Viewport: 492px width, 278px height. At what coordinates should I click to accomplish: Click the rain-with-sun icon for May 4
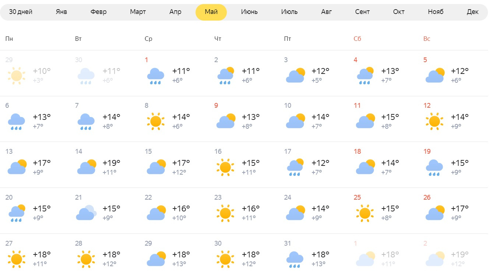tap(365, 76)
